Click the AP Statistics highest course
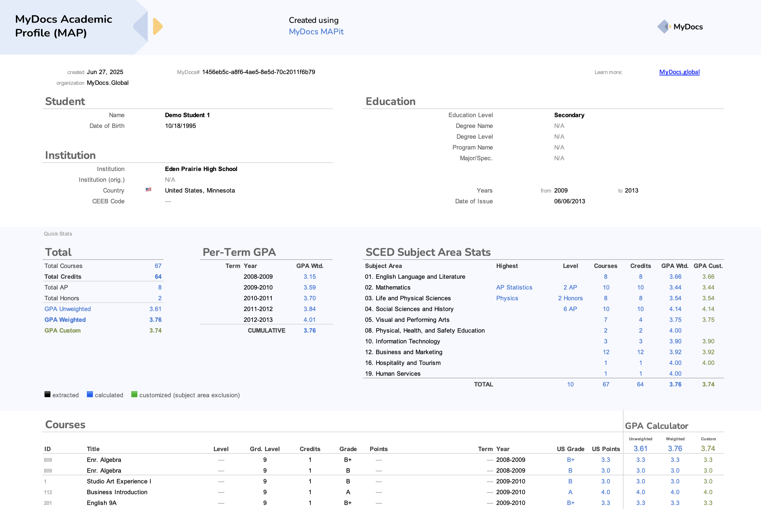This screenshot has width=761, height=509. (514, 287)
